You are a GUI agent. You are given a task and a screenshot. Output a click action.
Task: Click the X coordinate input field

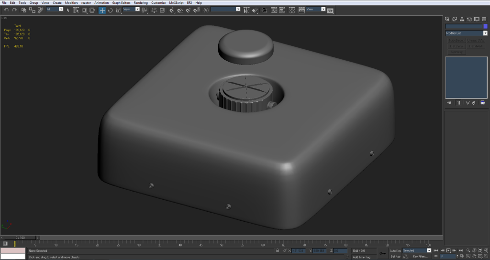(x=299, y=250)
